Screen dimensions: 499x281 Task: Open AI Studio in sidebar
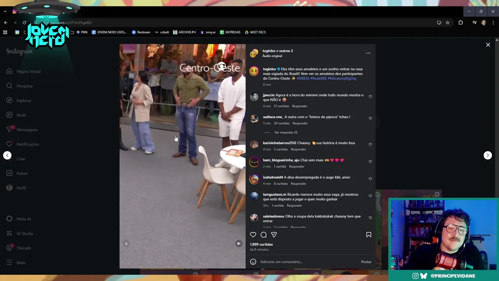tap(19, 233)
